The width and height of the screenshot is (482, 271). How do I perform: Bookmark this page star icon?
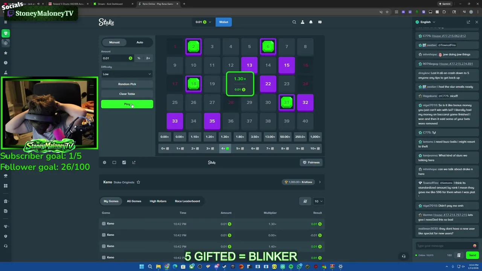tap(387, 12)
